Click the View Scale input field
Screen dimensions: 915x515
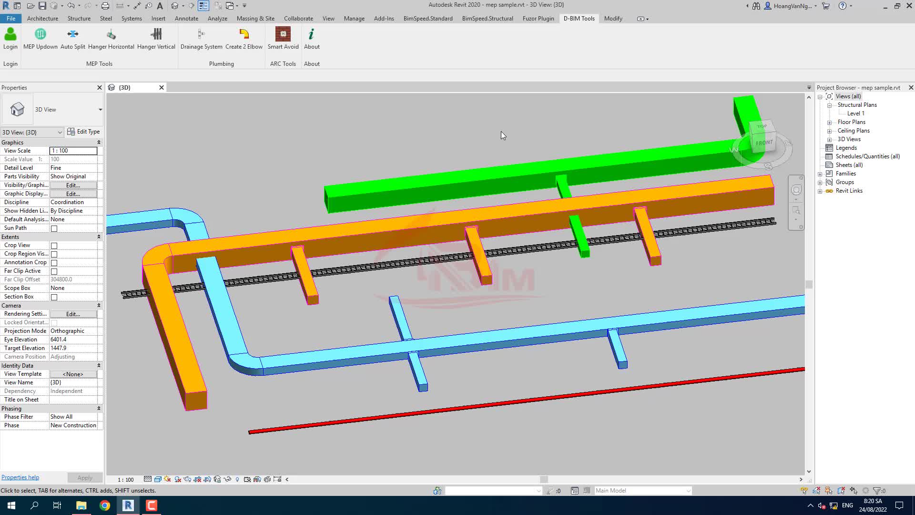73,151
